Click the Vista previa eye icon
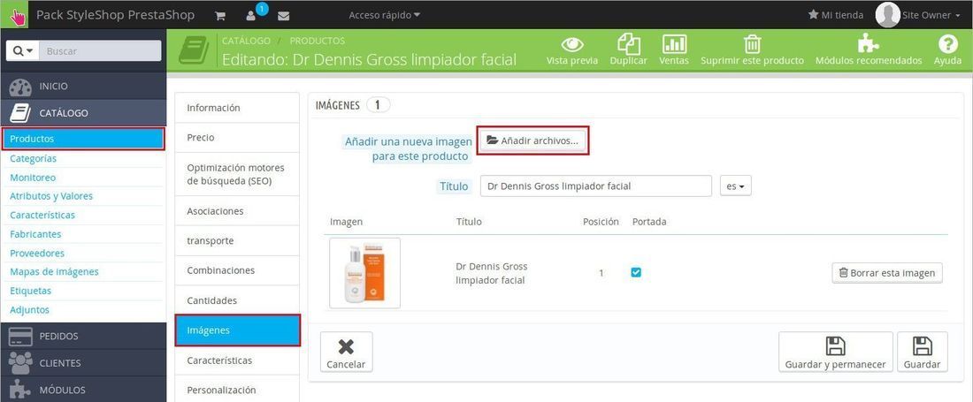Image resolution: width=973 pixels, height=402 pixels. [572, 50]
